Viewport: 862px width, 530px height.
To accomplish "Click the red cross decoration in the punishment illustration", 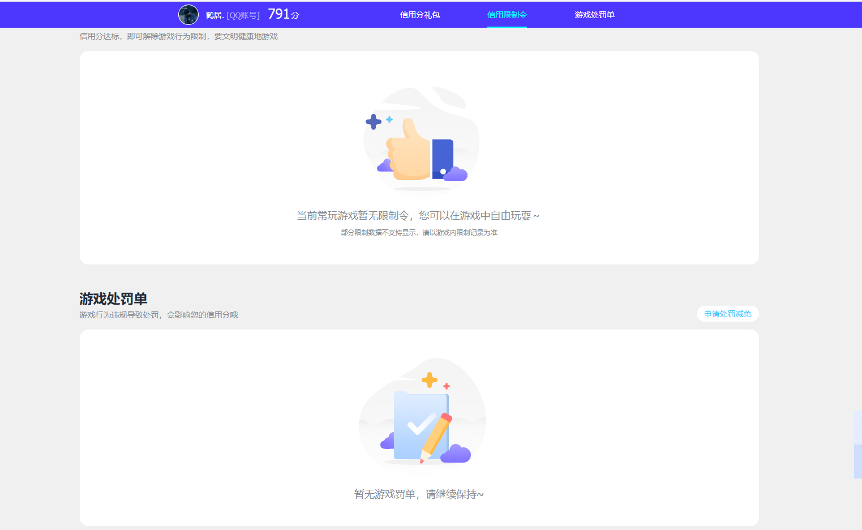I will click(447, 386).
